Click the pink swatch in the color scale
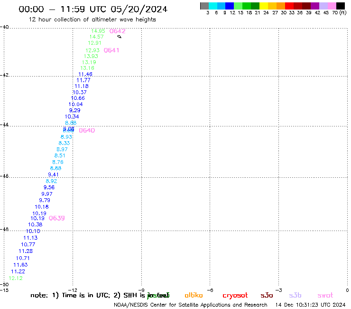This screenshot has height=309, width=351. point(332,6)
